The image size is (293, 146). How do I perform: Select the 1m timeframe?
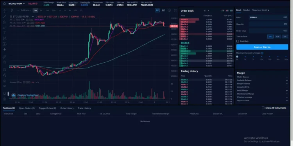click(35, 11)
